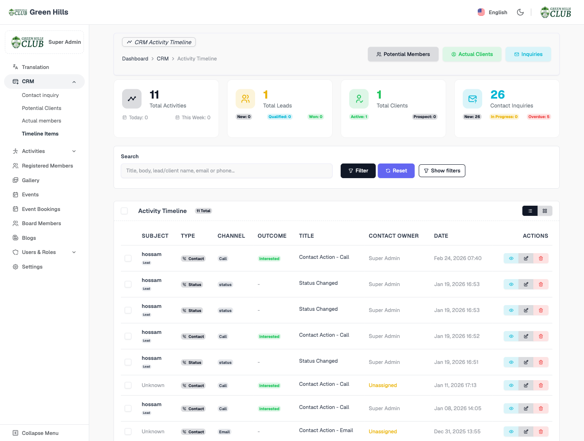Image resolution: width=584 pixels, height=441 pixels.
Task: Click the Potential Members button
Action: (x=403, y=54)
